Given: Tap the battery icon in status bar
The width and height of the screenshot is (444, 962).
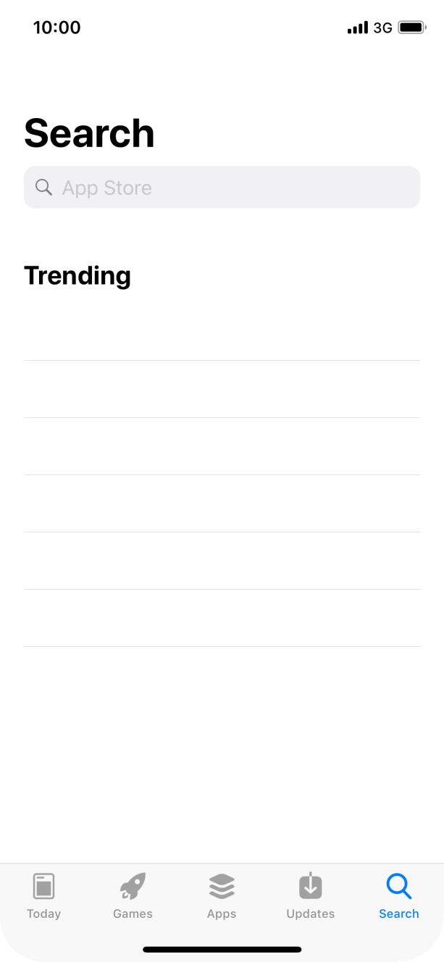Looking at the screenshot, I should [x=411, y=28].
